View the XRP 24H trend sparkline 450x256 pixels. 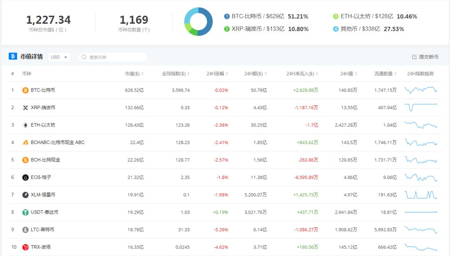click(421, 107)
